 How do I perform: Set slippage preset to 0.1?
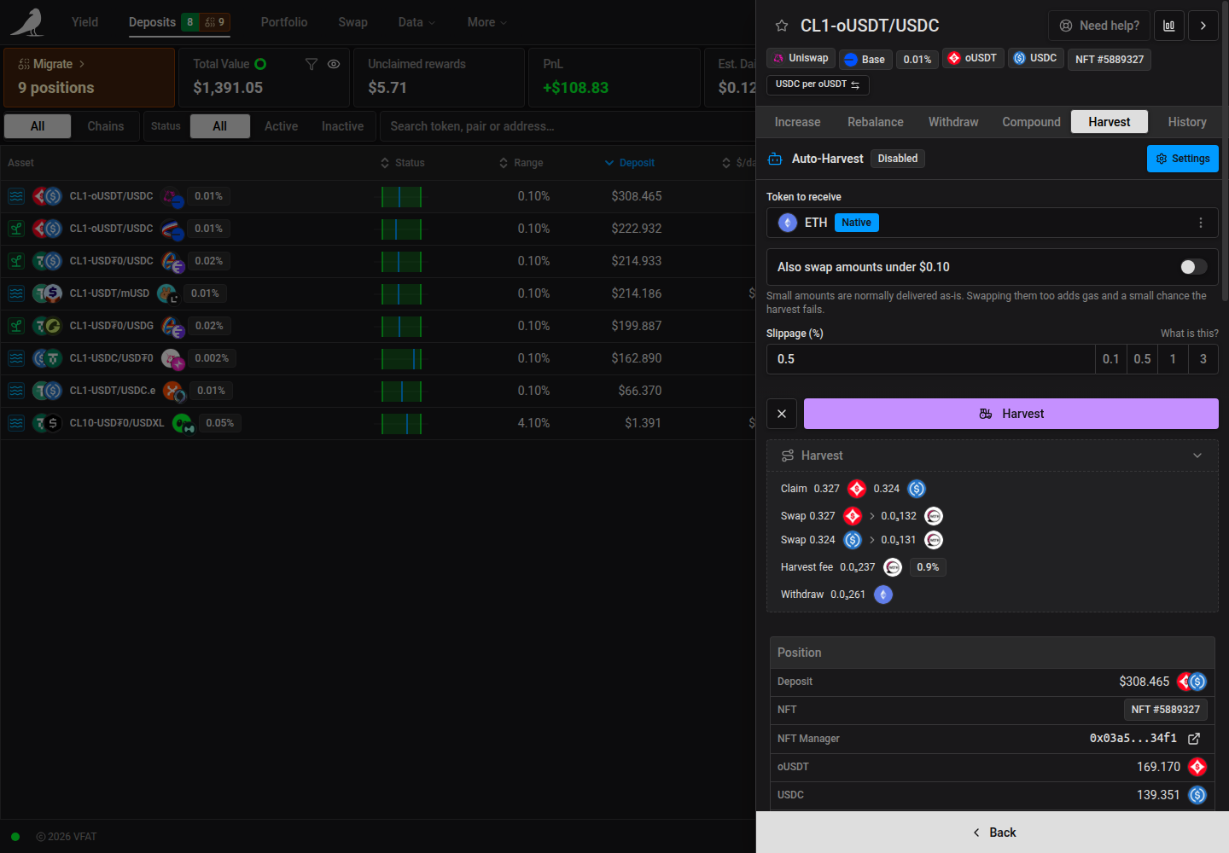(x=1110, y=359)
